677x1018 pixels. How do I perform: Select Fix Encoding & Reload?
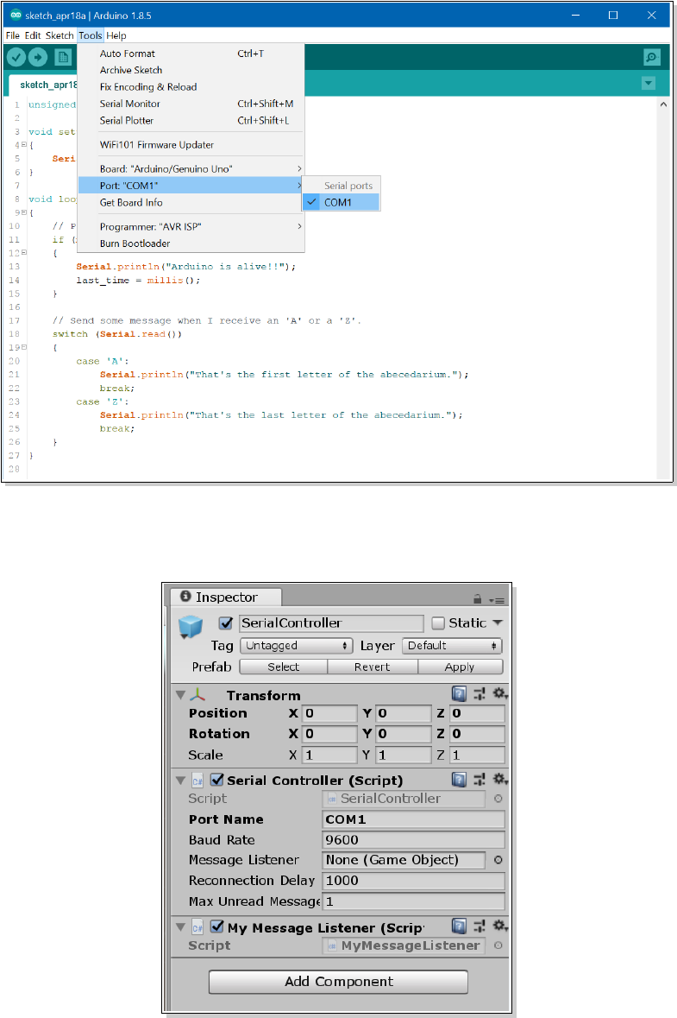191,87
